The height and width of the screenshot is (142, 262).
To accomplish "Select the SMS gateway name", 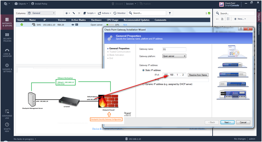I will coord(39,25).
